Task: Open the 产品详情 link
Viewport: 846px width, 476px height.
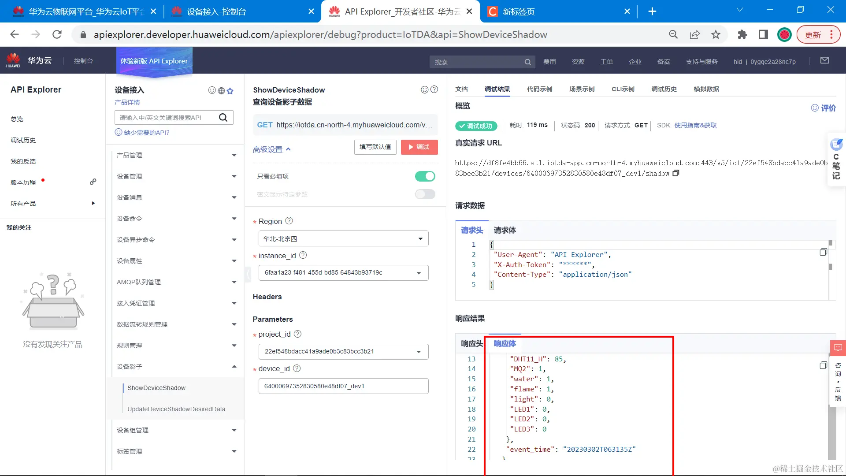Action: 127,102
